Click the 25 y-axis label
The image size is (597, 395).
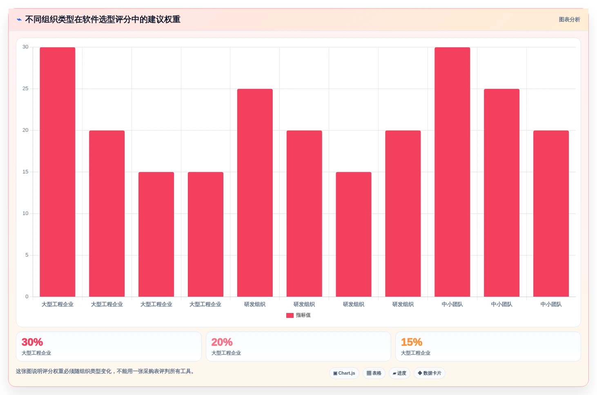[25, 89]
